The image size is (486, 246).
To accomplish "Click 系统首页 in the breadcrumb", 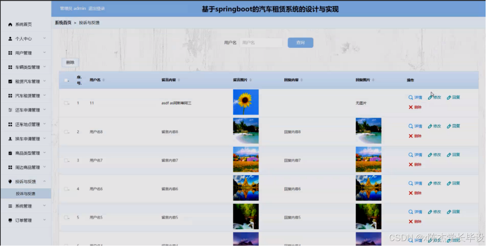I will click(63, 23).
